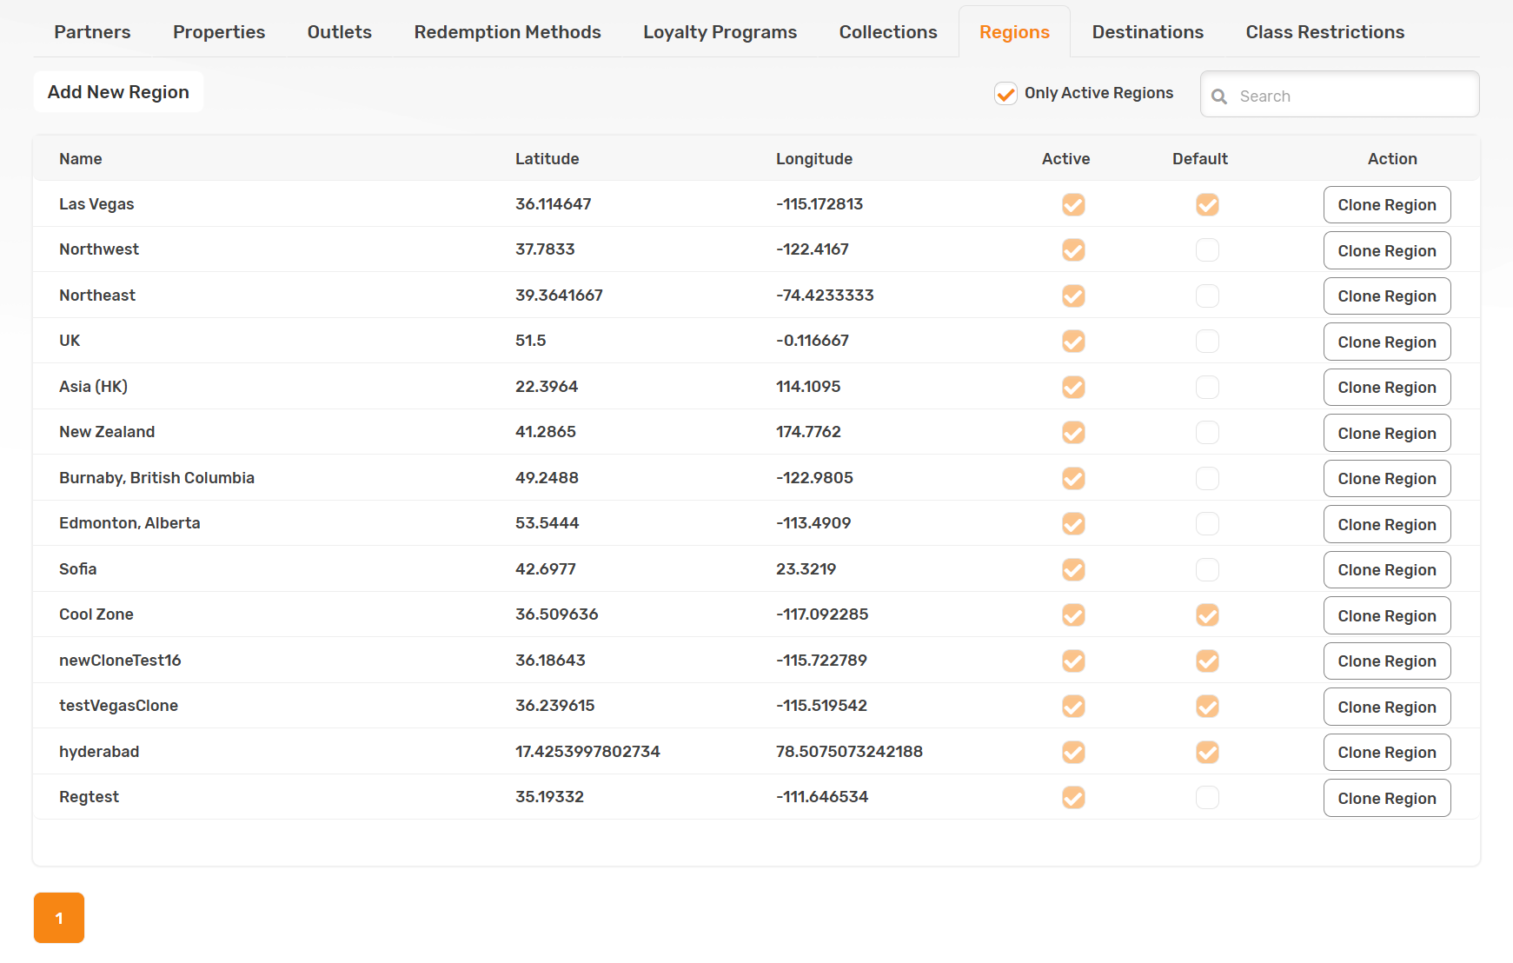Image resolution: width=1513 pixels, height=963 pixels.
Task: Uncheck Active for hyderabad region
Action: coord(1073,752)
